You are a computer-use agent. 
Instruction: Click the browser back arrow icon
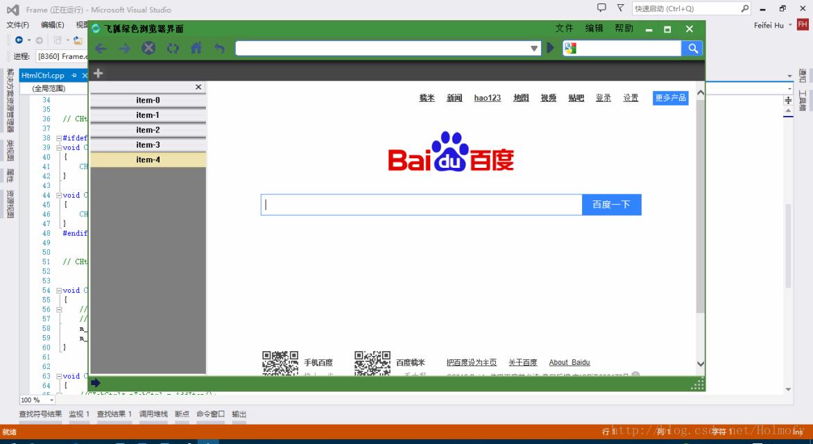(x=101, y=49)
